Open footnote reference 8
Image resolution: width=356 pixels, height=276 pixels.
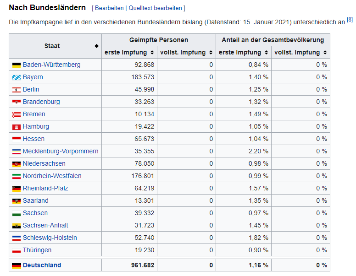(350, 20)
